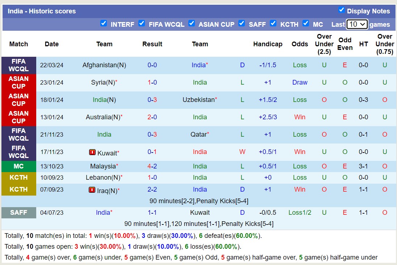Image resolution: width=397 pixels, height=265 pixels.
Task: Open the Last games count dropdown
Action: pyautogui.click(x=357, y=24)
